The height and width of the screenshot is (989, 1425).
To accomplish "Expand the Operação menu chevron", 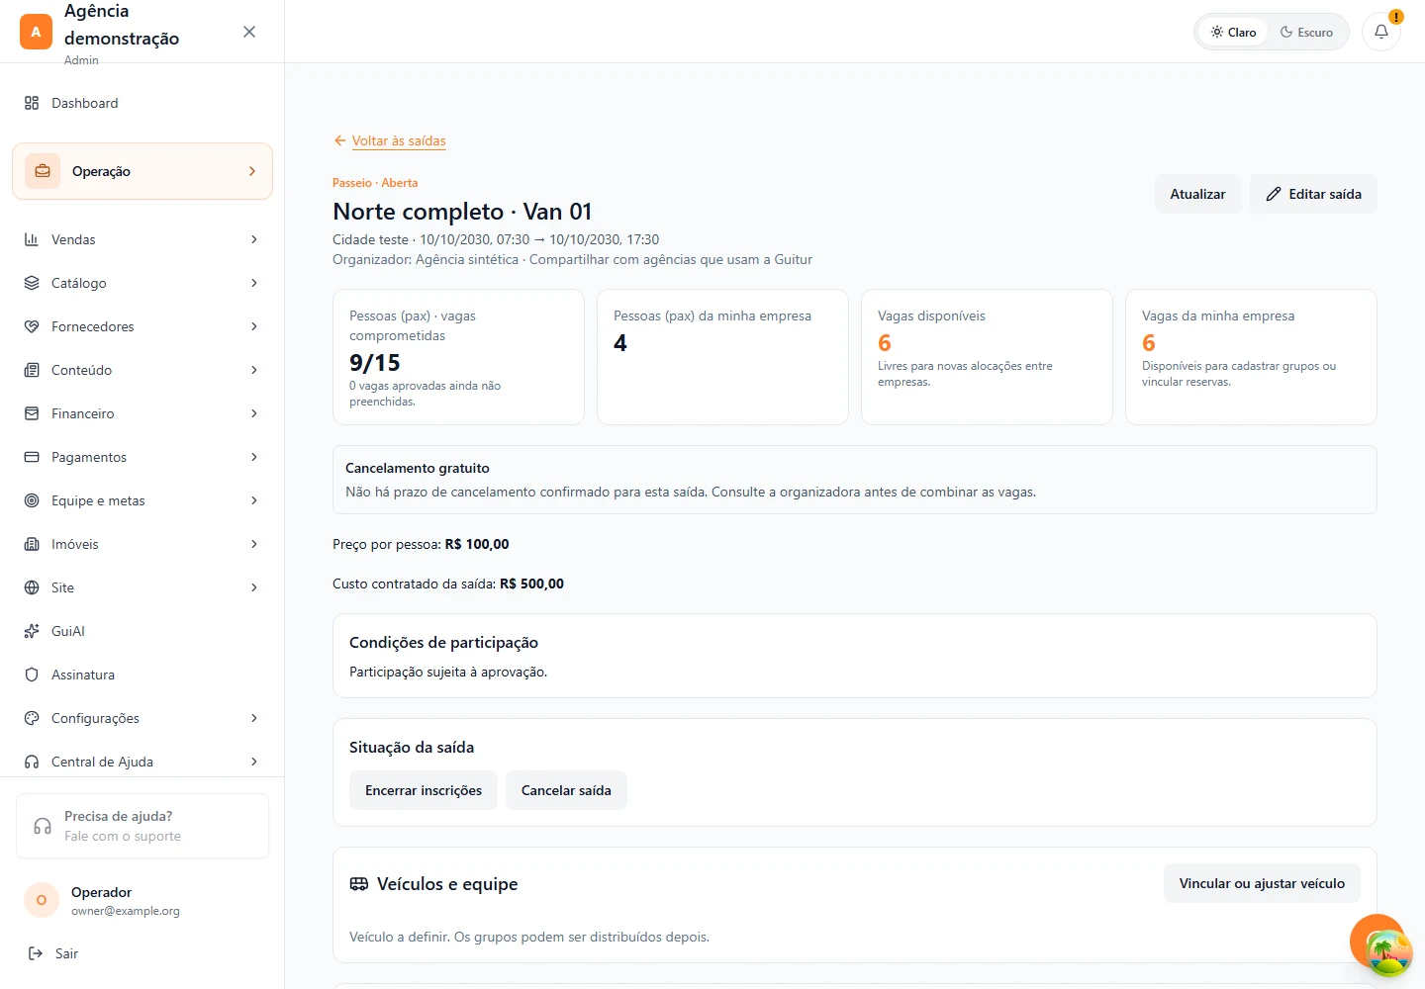I will pyautogui.click(x=252, y=171).
